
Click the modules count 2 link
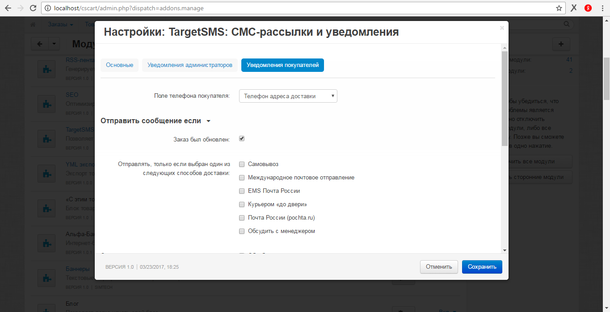tap(571, 71)
